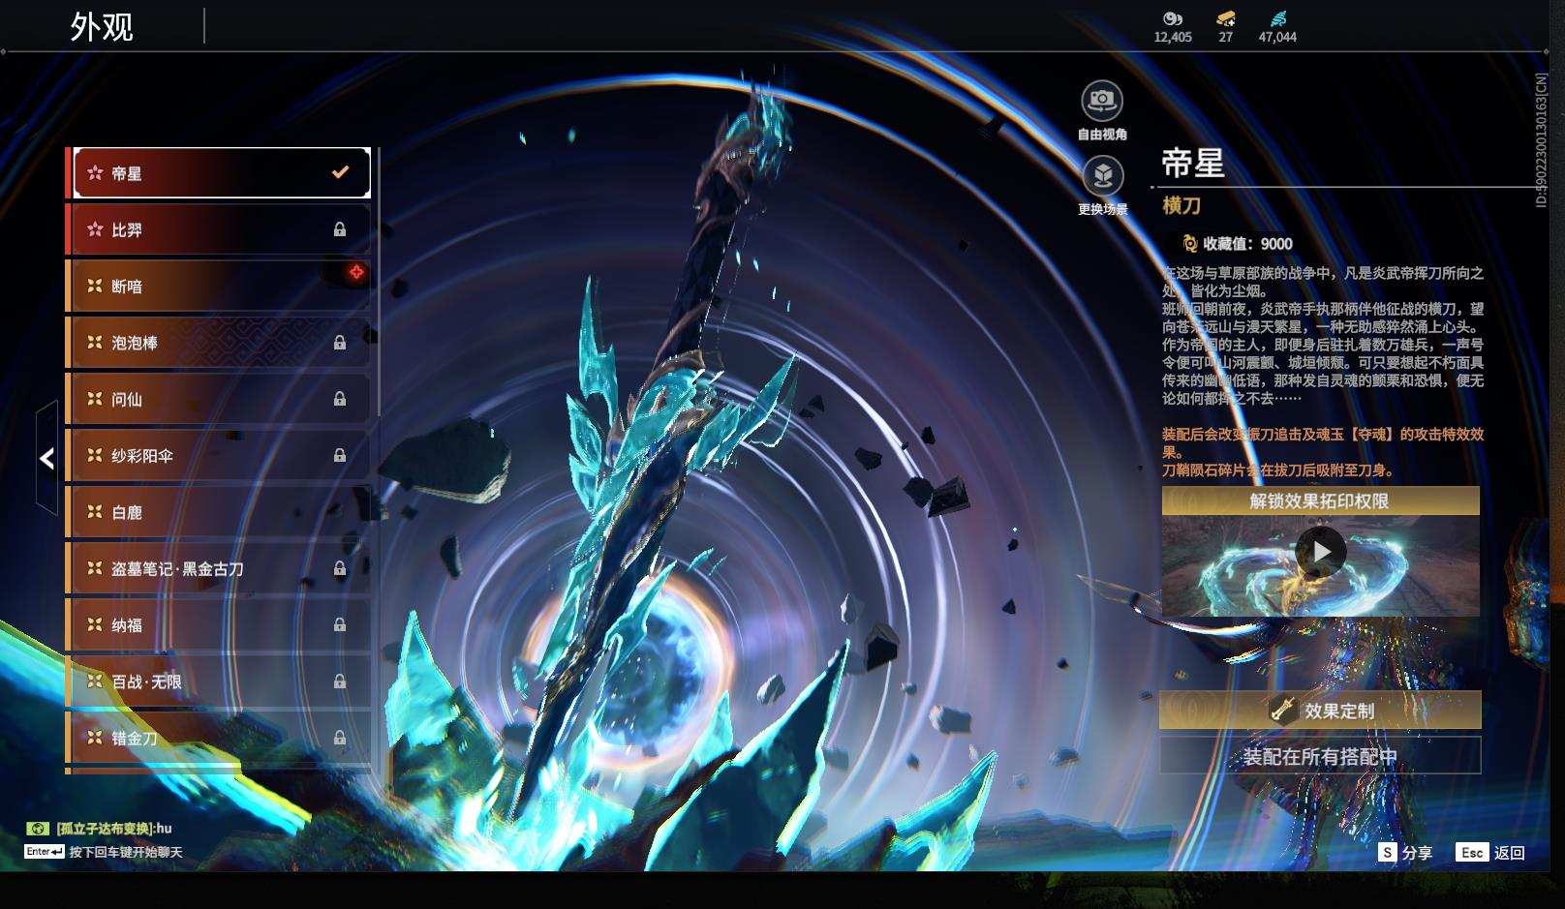
Task: Click the 外观 page title
Action: 102,26
